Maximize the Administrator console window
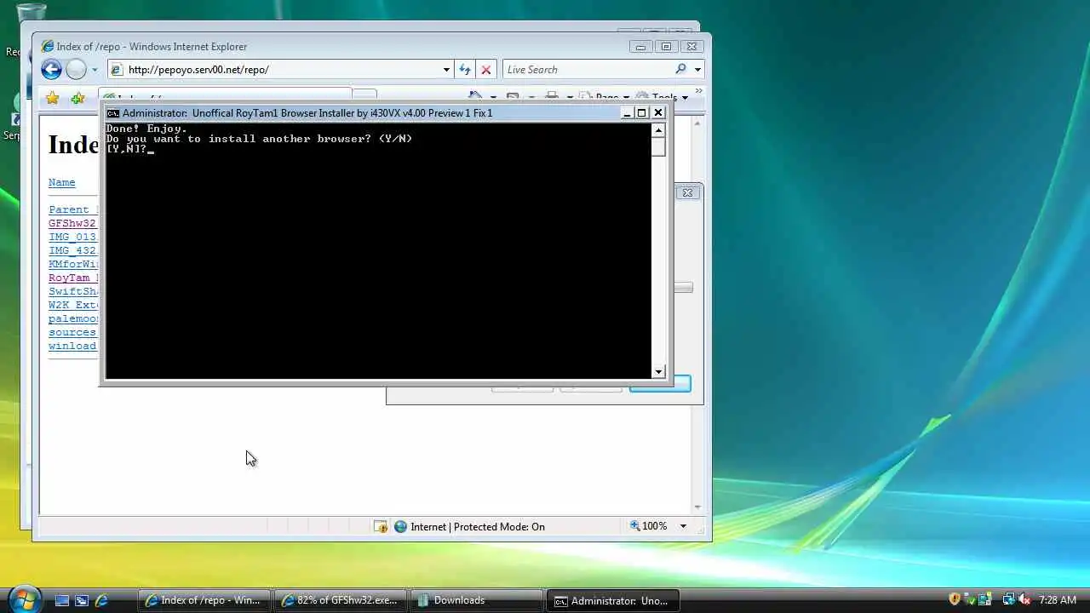Image resolution: width=1090 pixels, height=613 pixels. (642, 112)
